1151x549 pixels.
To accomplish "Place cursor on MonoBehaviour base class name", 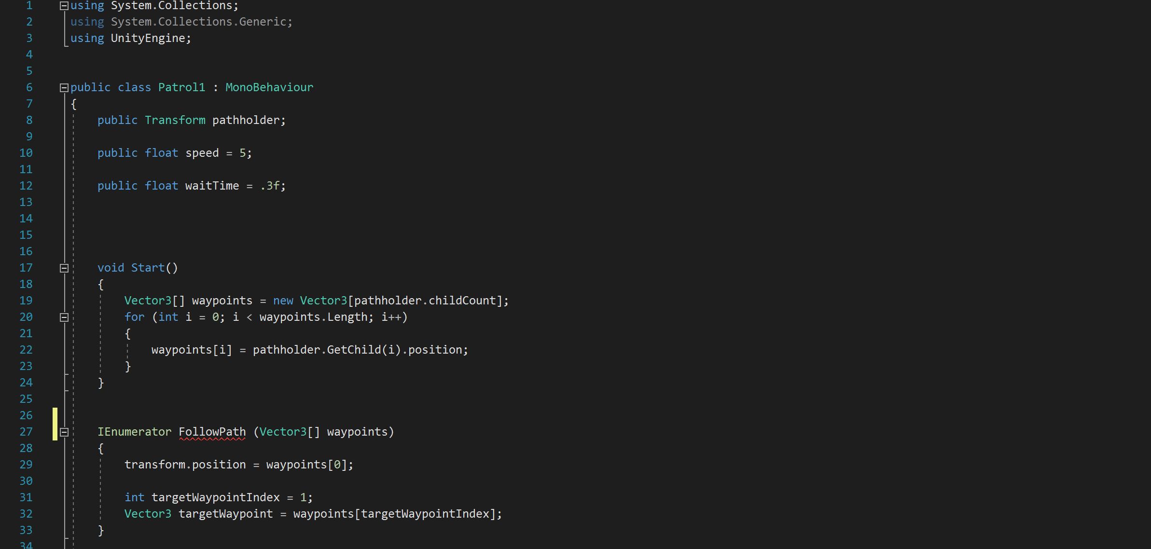I will (269, 87).
